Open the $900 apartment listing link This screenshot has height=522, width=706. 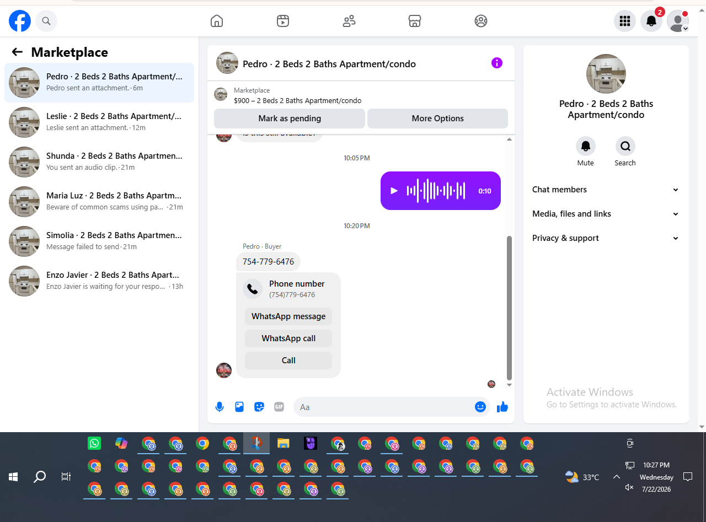[x=298, y=101]
